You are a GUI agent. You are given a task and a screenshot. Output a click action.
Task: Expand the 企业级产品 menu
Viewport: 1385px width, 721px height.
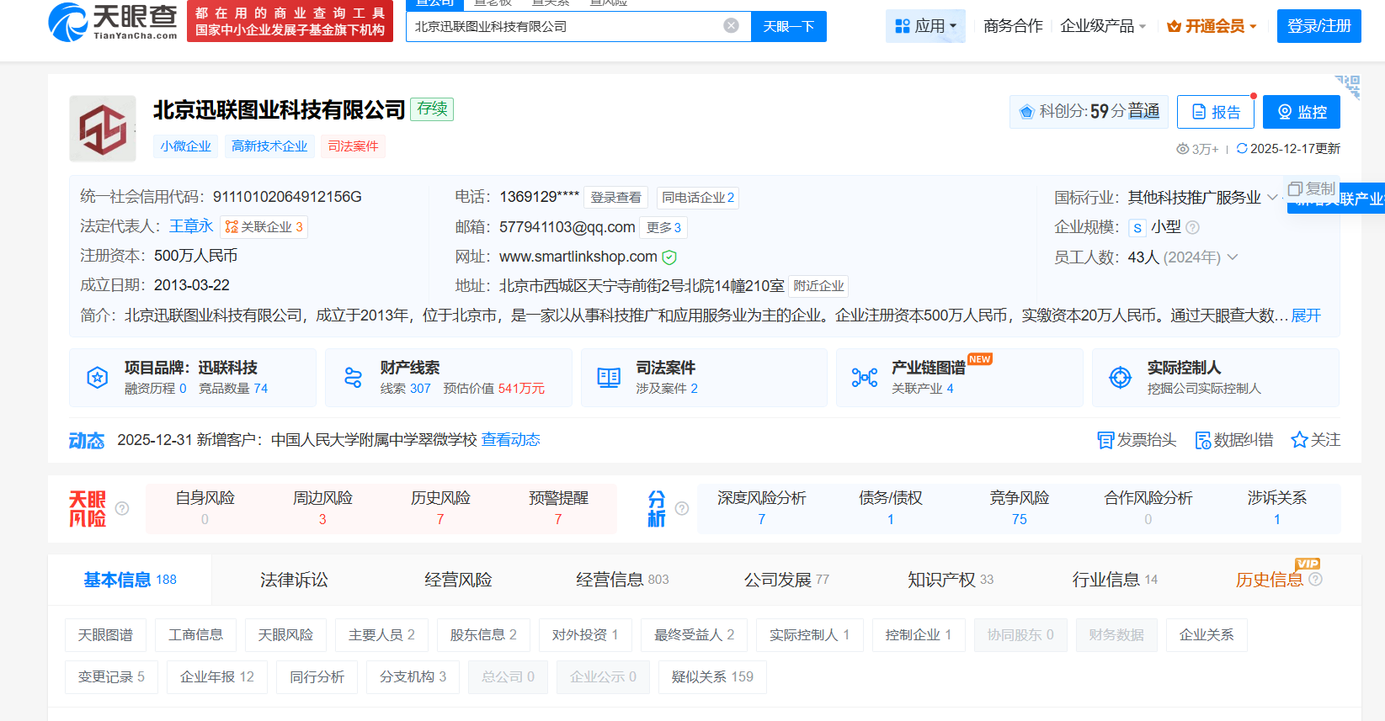coord(1103,26)
